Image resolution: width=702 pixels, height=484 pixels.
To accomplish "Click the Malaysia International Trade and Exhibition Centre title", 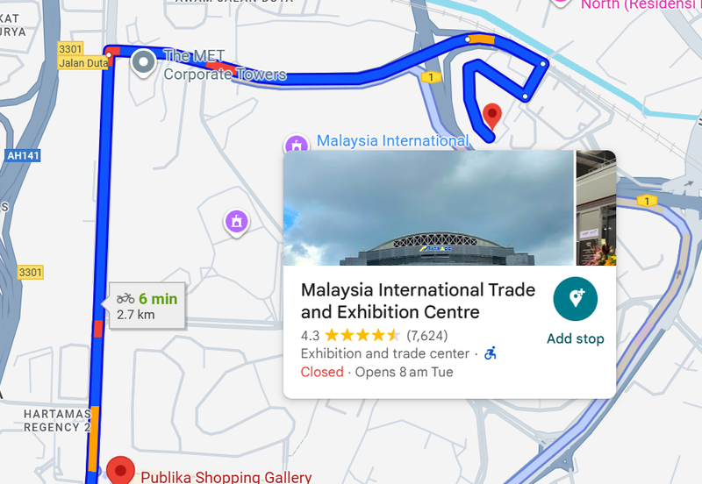I will click(x=418, y=301).
